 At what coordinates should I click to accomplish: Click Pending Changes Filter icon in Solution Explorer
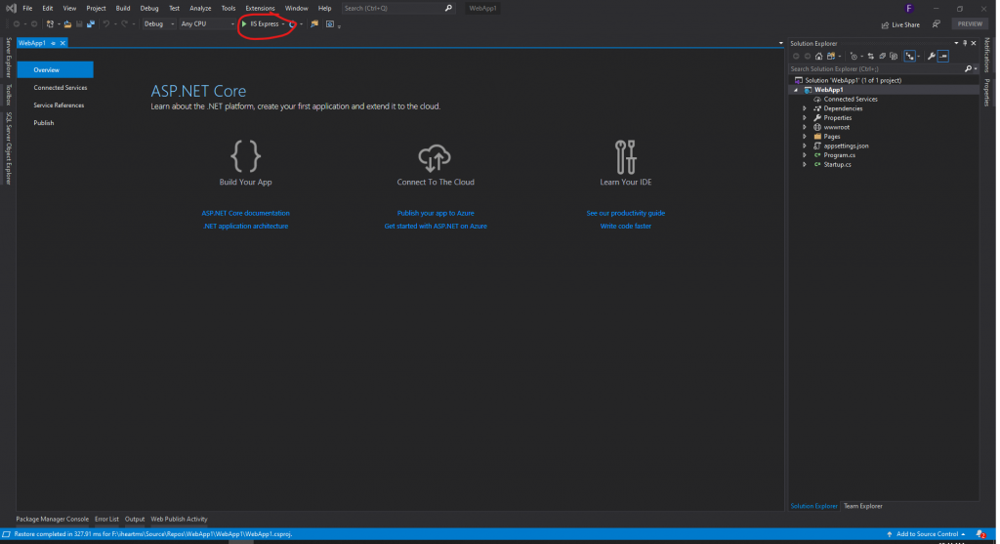coord(854,56)
